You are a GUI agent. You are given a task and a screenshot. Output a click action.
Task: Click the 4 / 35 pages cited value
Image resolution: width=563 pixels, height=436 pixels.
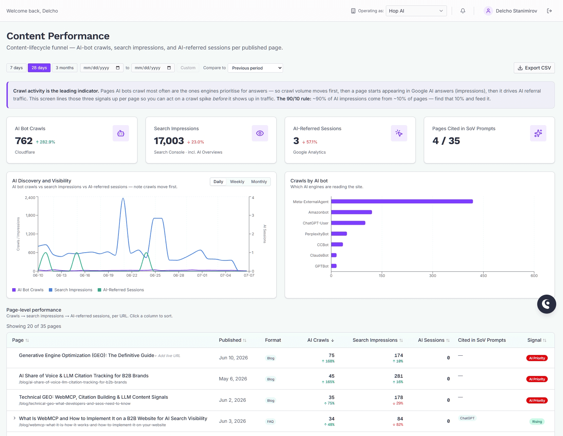(x=446, y=141)
